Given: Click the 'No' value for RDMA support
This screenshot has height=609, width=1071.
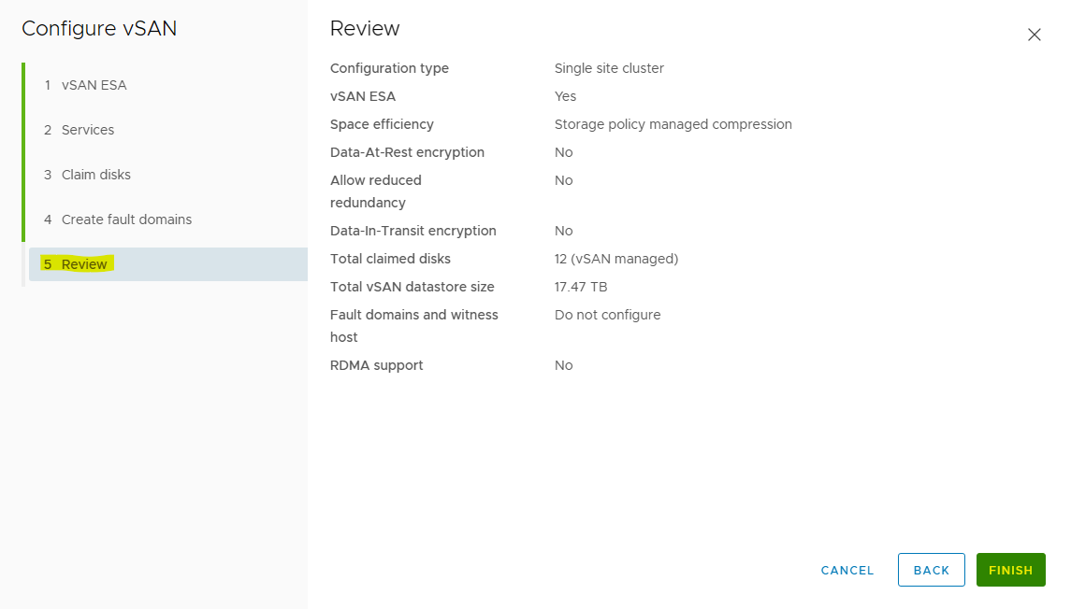Looking at the screenshot, I should coord(563,365).
